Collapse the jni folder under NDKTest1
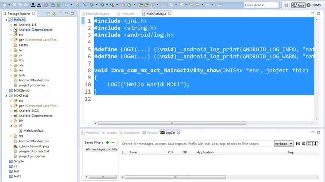 11,126
